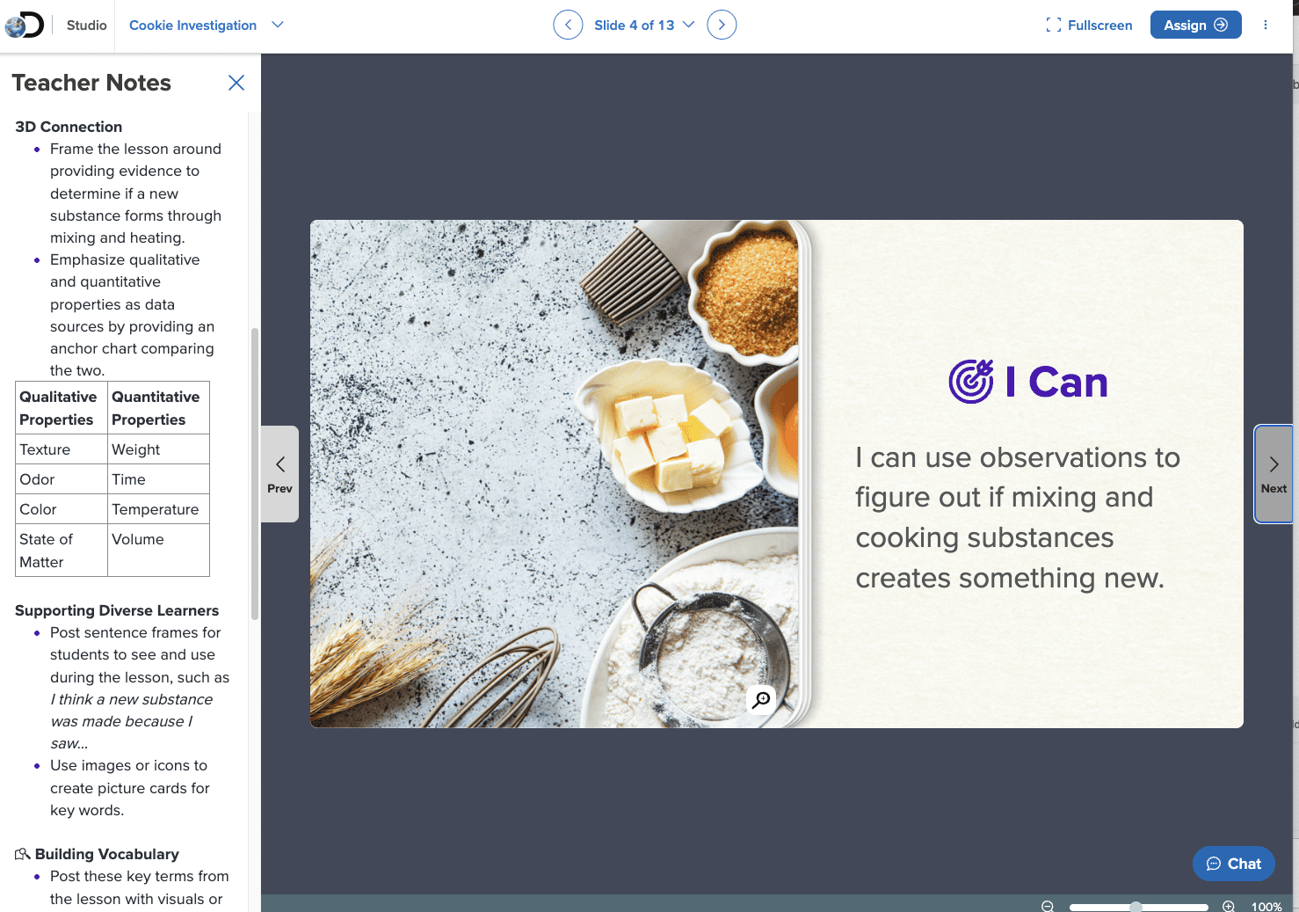Click the magnifier icon on baking image

click(x=761, y=699)
